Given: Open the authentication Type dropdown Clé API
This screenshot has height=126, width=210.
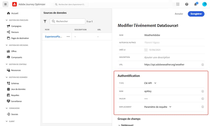Looking at the screenshot, I should point(150,83).
